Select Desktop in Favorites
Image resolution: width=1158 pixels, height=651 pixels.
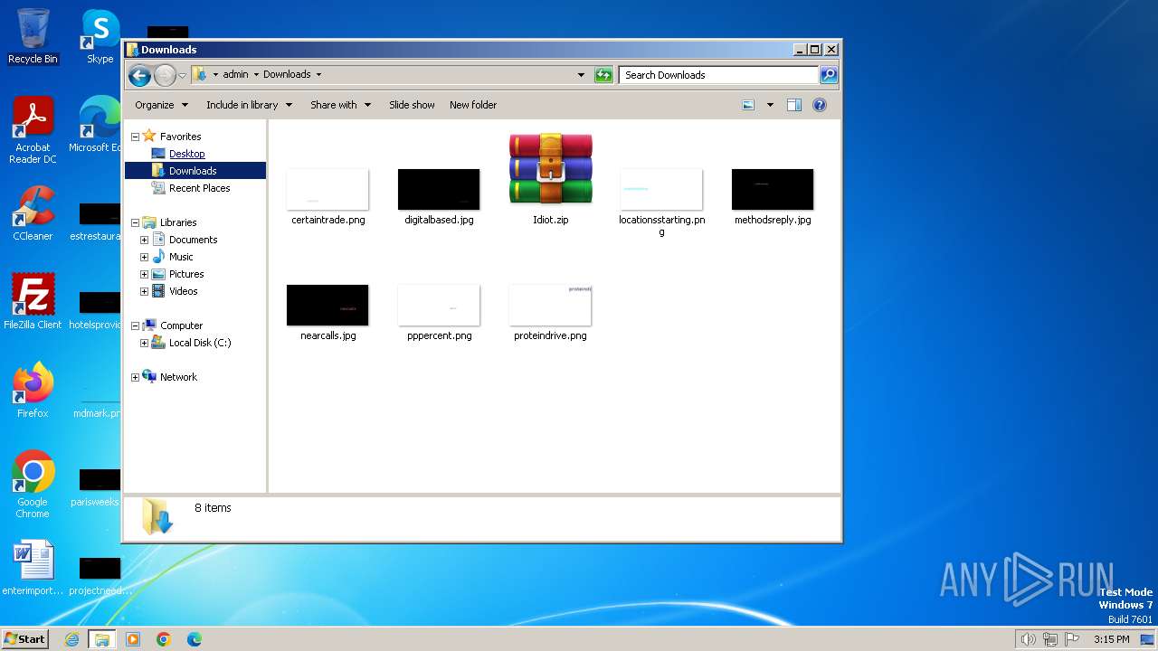pos(186,154)
